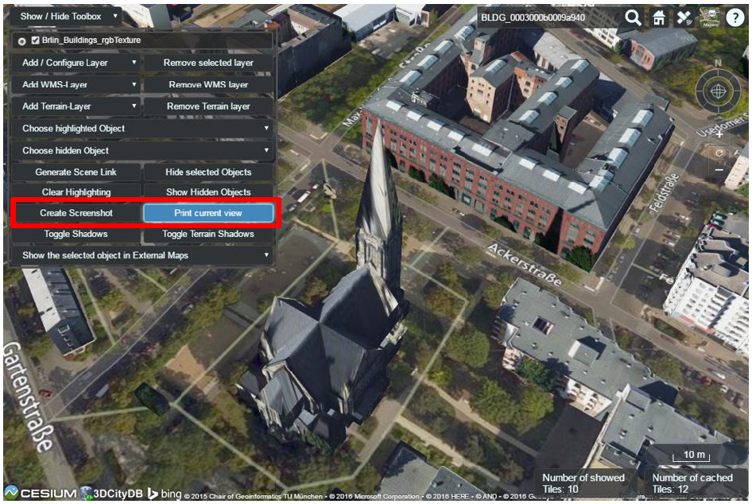The height and width of the screenshot is (504, 752).
Task: Click the compass outer ring north marker
Action: 718,63
